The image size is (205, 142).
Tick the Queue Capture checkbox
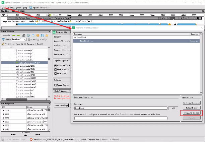click(x=55, y=85)
